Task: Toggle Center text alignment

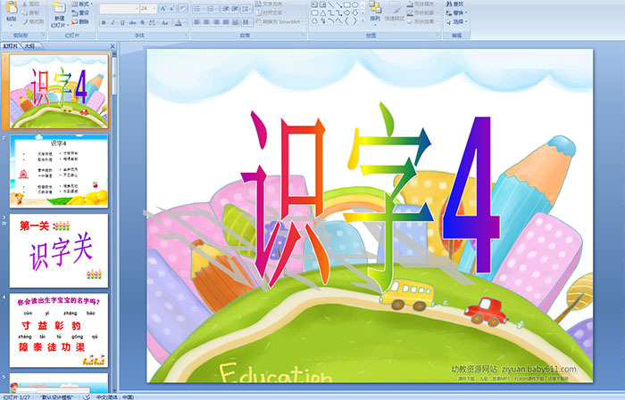Action: click(x=206, y=22)
